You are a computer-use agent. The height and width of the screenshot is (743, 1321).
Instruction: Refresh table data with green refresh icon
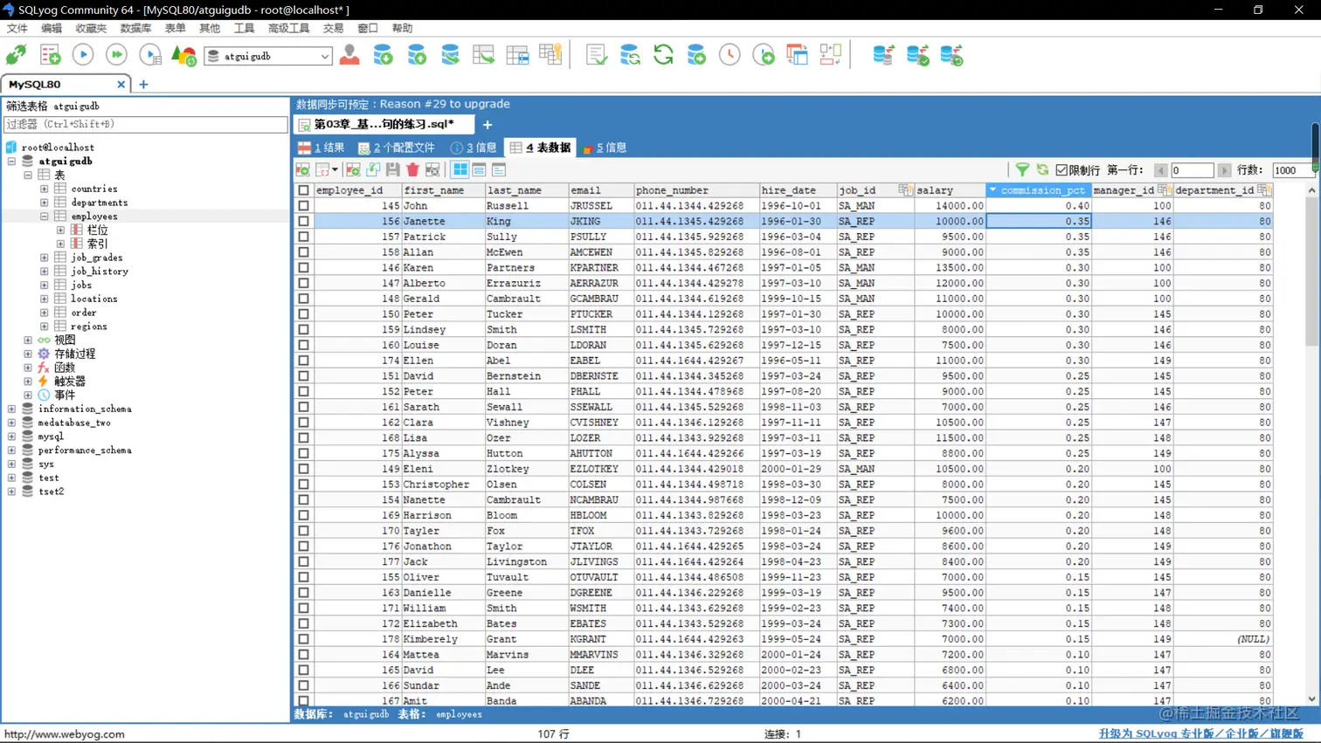click(x=1042, y=170)
